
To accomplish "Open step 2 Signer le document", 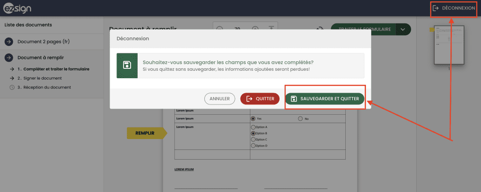I will [39, 78].
